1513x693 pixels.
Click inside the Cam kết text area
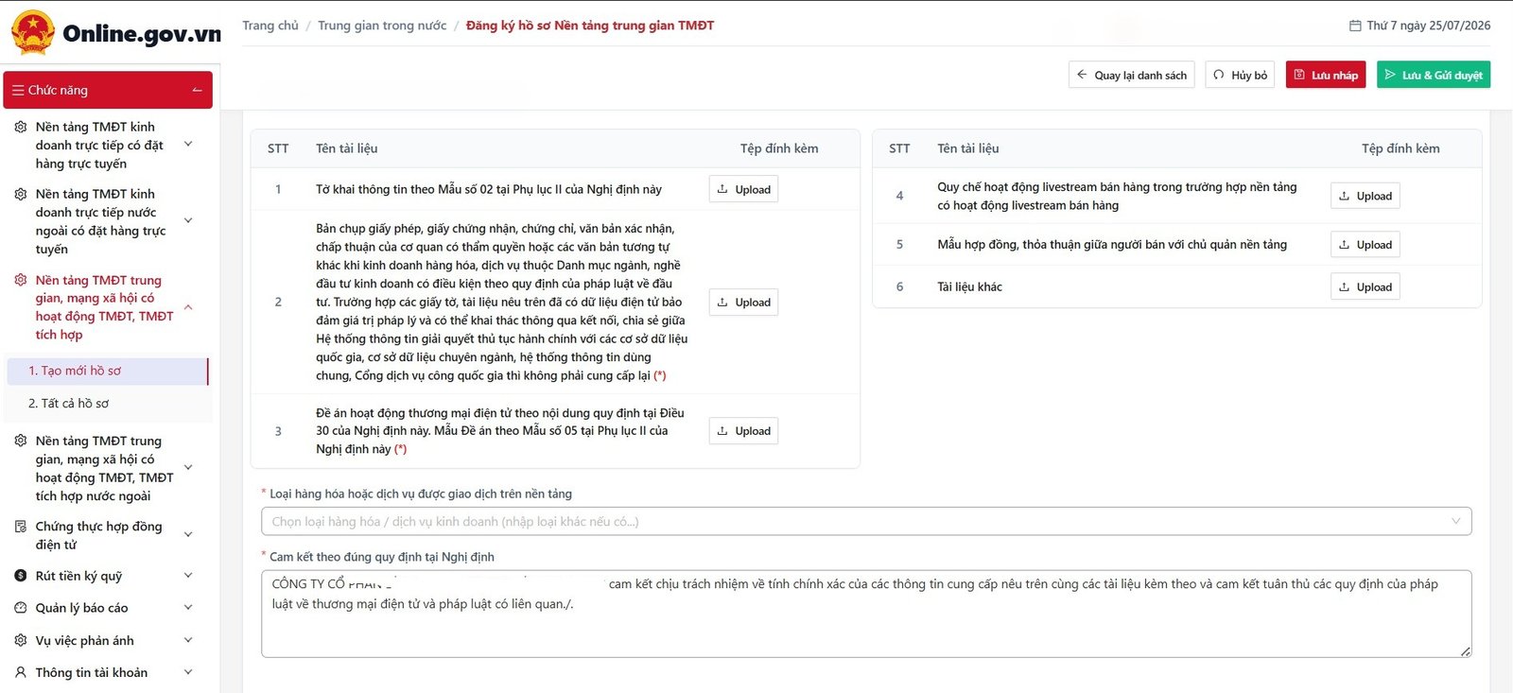point(866,614)
